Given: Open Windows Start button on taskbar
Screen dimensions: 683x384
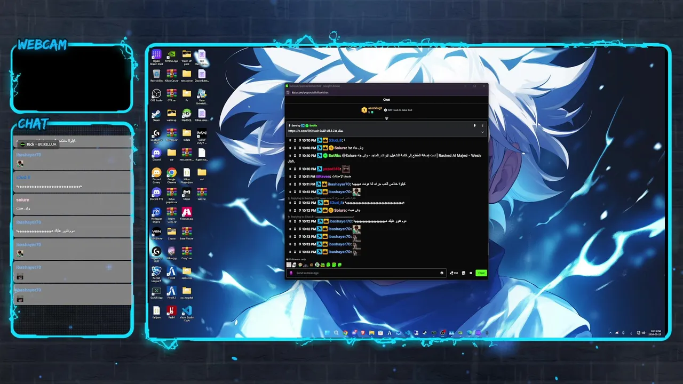Looking at the screenshot, I should (x=327, y=333).
